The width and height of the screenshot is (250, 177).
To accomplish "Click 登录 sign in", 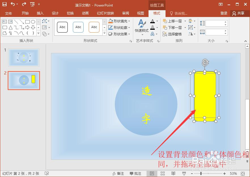I will point(224,13).
